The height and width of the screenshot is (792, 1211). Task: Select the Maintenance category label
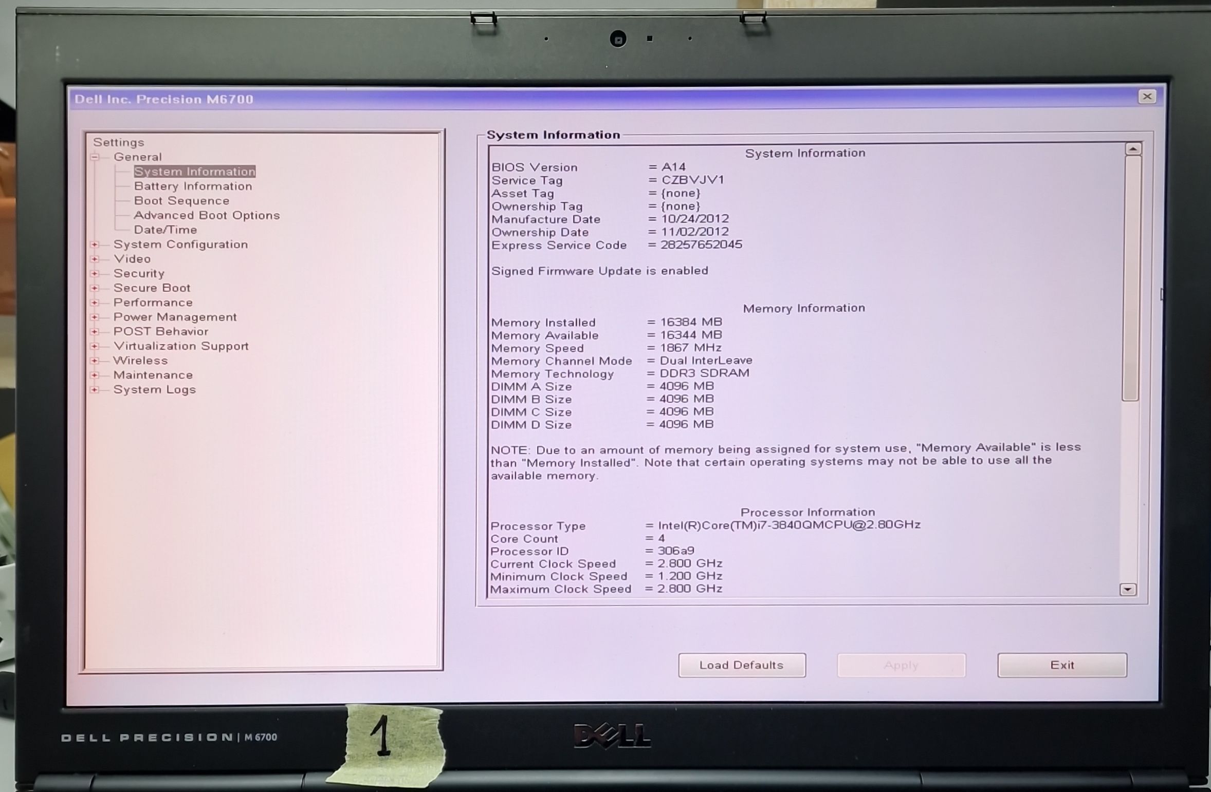(x=153, y=375)
